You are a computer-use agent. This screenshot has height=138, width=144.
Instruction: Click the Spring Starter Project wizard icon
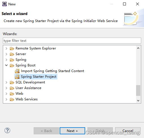(x=17, y=77)
